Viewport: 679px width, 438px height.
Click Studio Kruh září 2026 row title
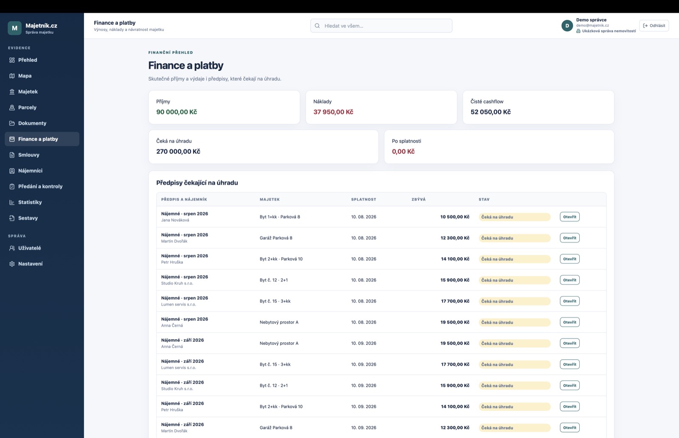[182, 383]
